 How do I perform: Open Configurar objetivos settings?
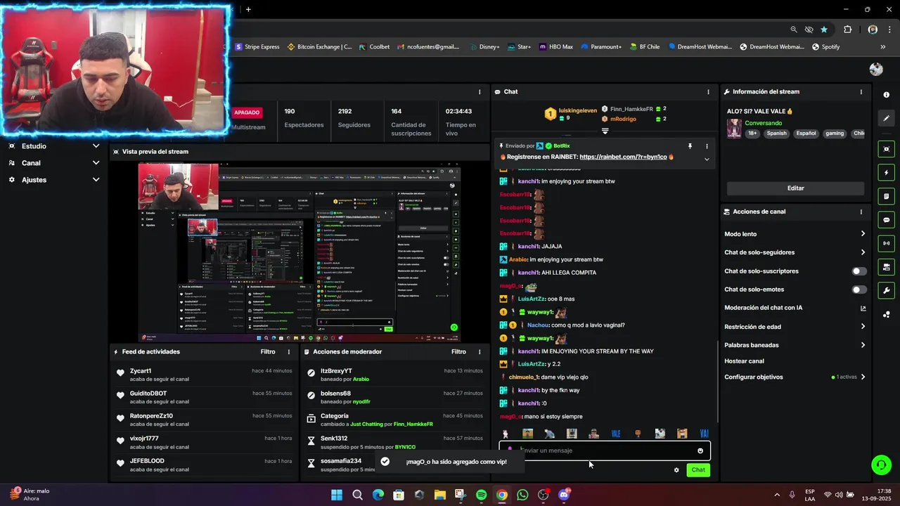click(795, 377)
